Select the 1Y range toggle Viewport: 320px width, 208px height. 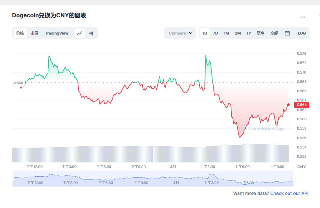coord(249,33)
